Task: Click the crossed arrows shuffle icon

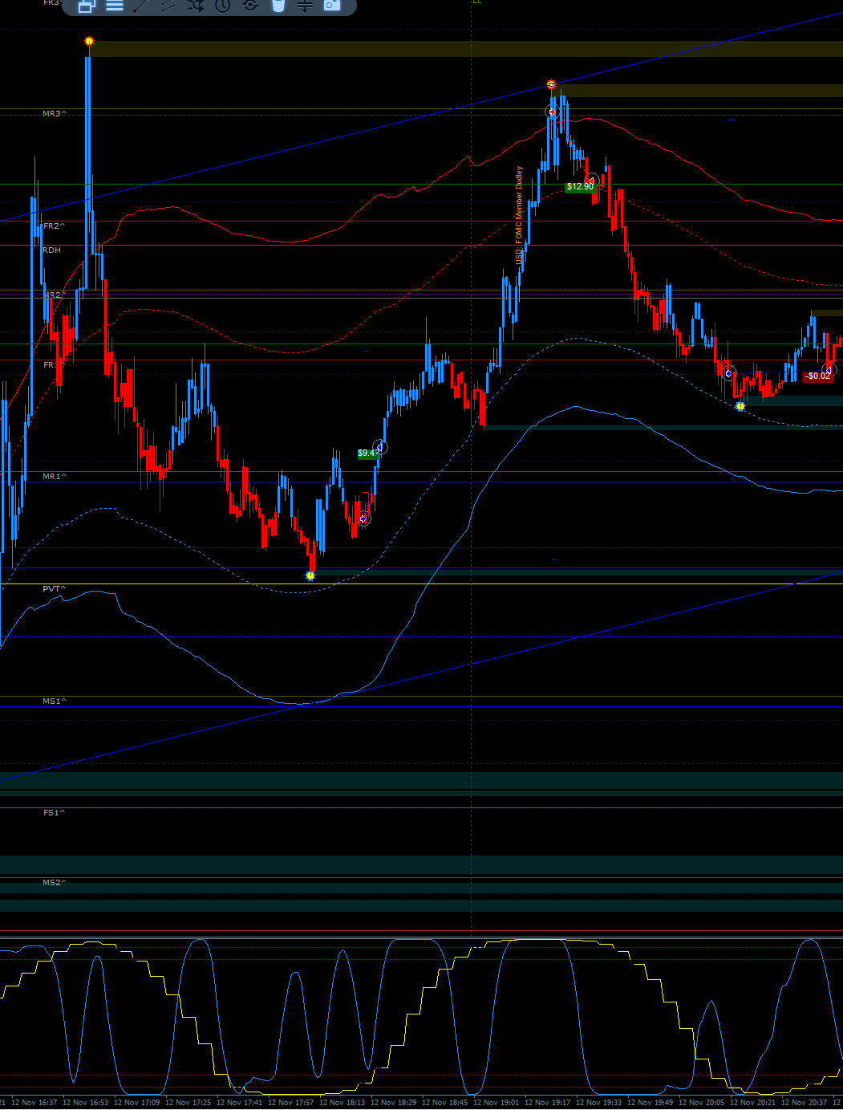Action: pos(196,5)
